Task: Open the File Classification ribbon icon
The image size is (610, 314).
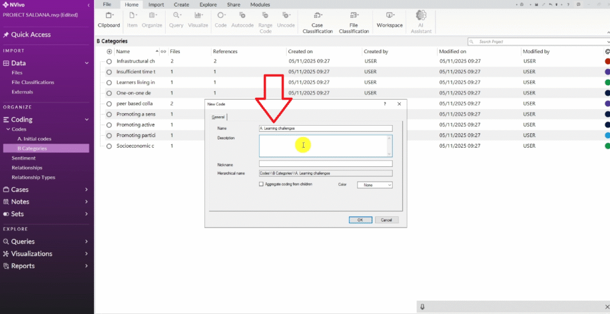Action: pos(354,20)
